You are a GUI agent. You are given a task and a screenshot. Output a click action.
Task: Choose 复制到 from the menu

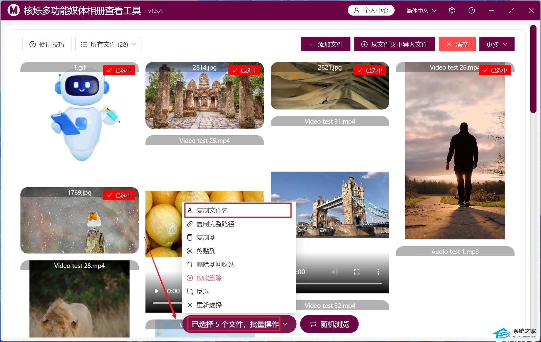[x=239, y=237]
